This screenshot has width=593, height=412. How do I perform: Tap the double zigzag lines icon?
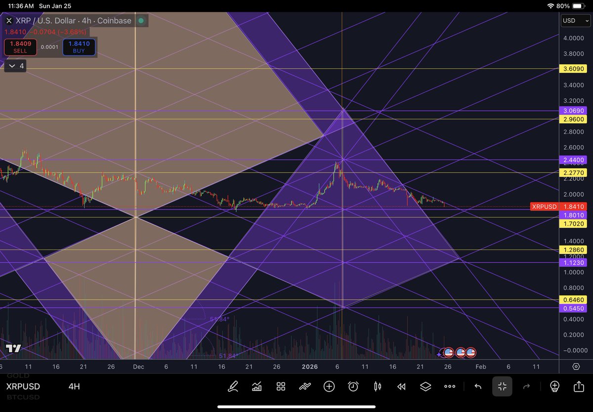click(x=305, y=386)
